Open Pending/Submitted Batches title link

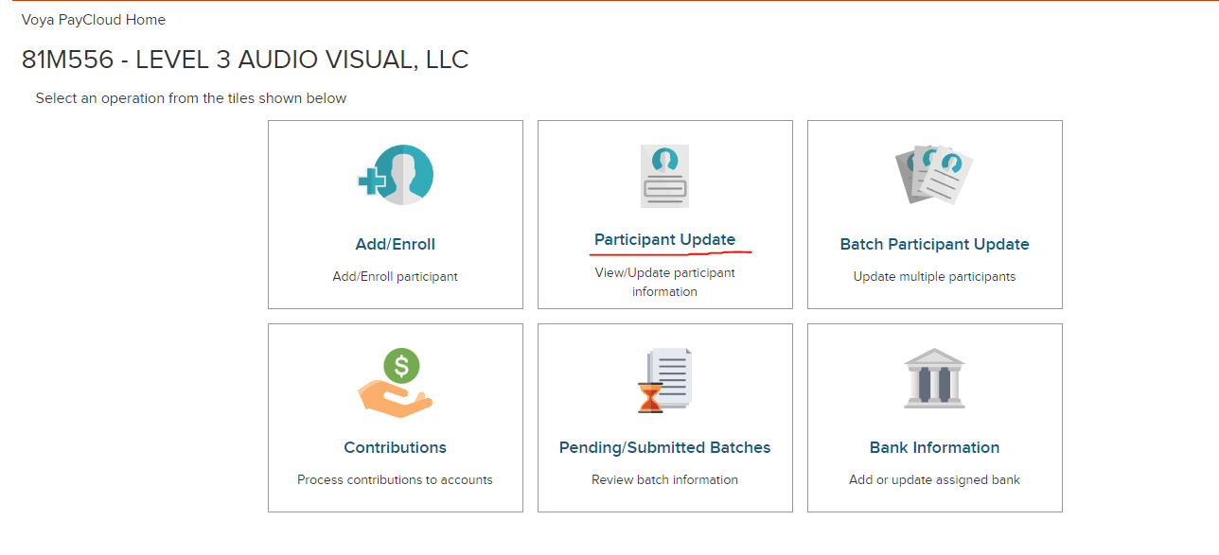tap(664, 446)
